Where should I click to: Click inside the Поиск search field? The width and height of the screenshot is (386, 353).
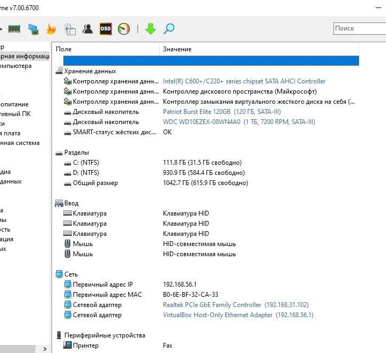click(x=358, y=28)
